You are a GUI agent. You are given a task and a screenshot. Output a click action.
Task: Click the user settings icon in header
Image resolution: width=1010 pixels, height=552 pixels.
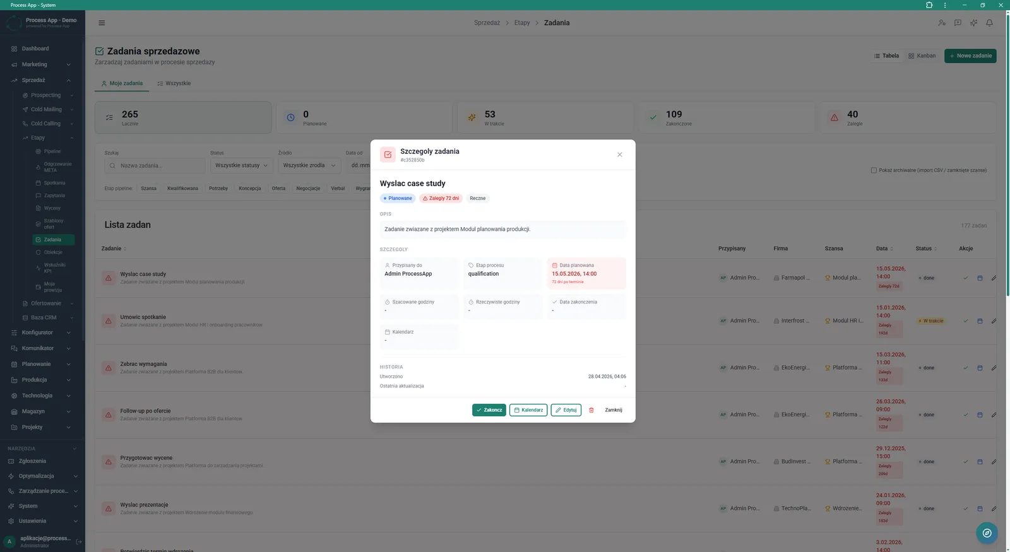point(942,23)
